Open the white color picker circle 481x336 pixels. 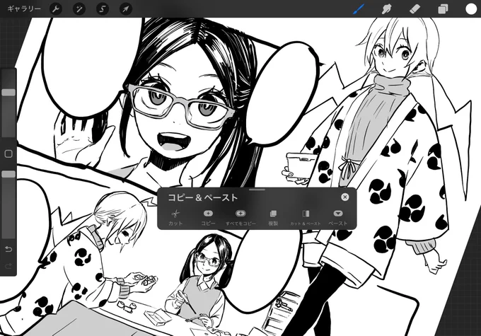click(471, 9)
